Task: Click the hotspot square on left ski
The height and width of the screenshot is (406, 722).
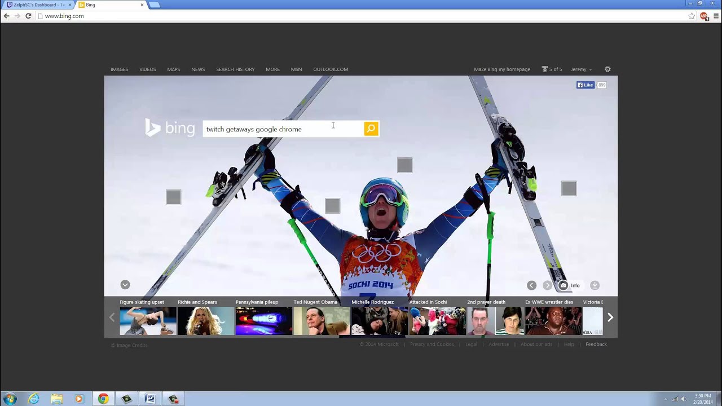Action: pos(174,197)
